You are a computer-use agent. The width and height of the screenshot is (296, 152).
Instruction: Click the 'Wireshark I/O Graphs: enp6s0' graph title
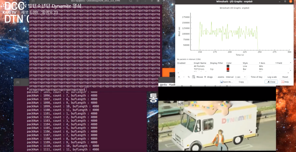coord(234,8)
